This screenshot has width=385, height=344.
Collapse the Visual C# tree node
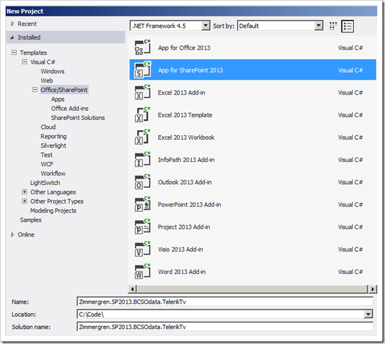point(25,62)
